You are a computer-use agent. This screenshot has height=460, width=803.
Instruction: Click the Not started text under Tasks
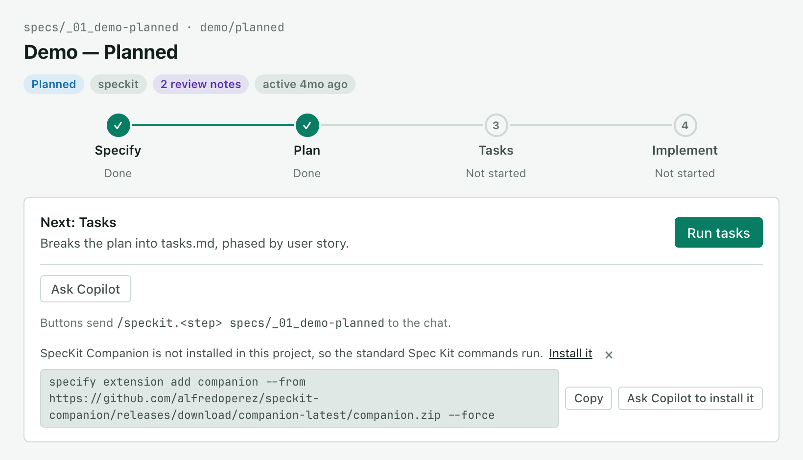tap(496, 173)
